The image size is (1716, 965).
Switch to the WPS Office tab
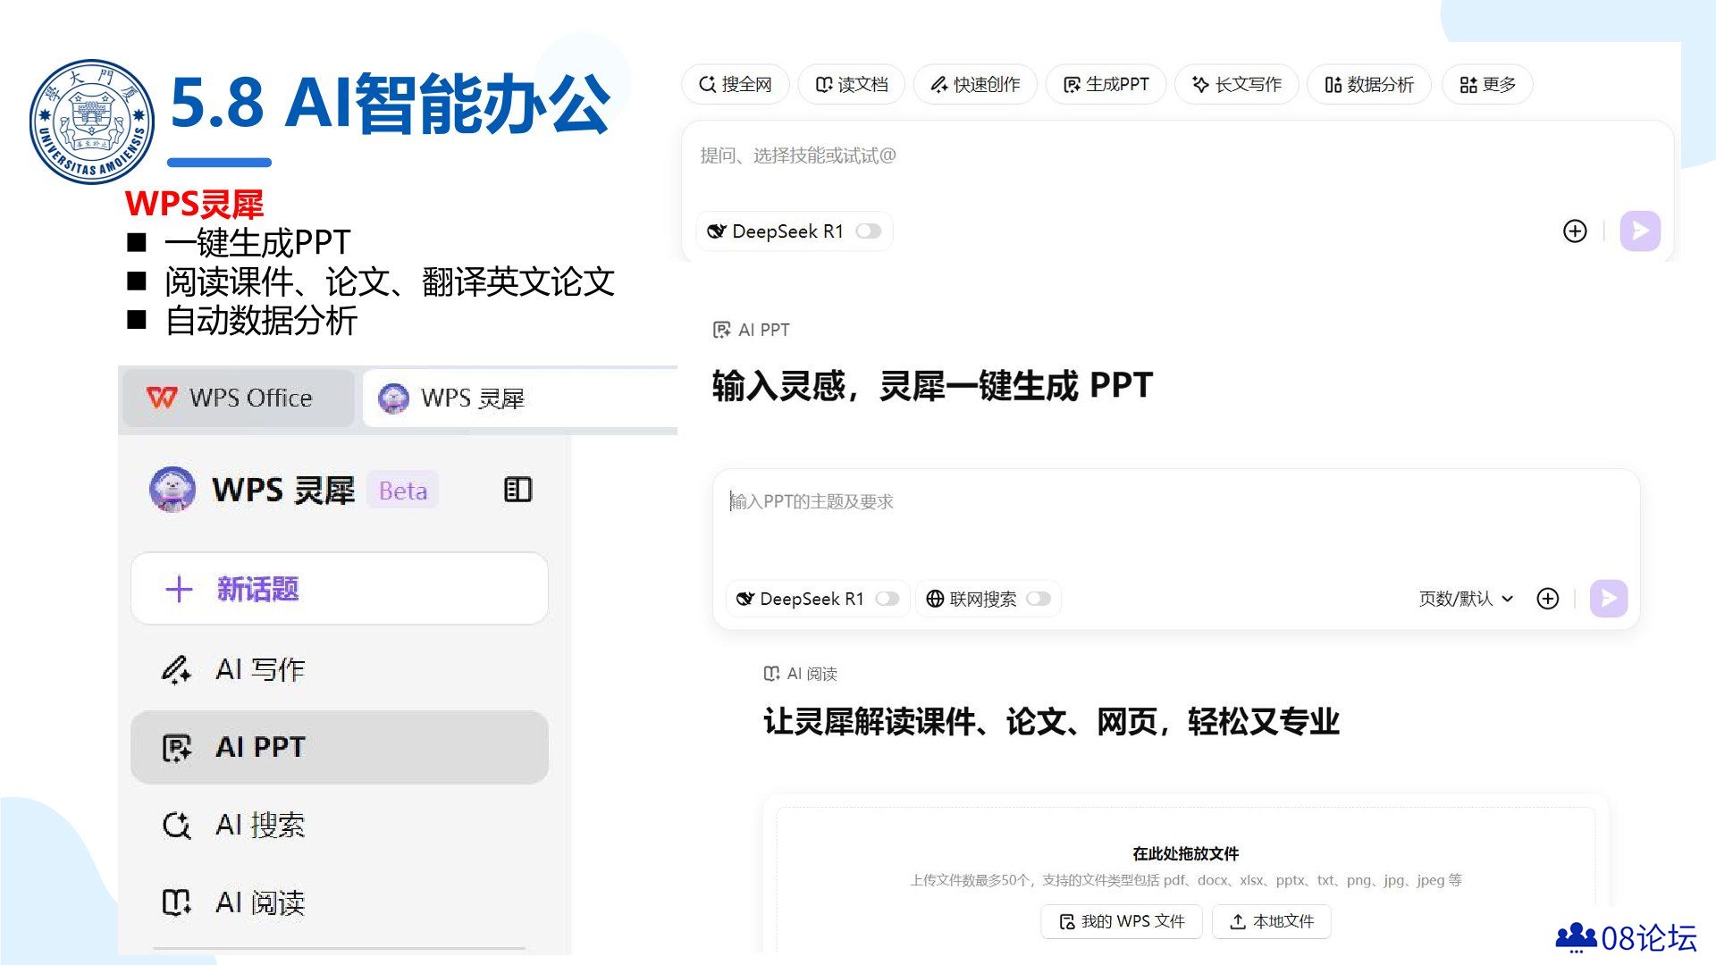coord(238,398)
